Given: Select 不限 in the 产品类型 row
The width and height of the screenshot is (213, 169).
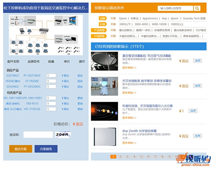Looking at the screenshot, I should click(x=113, y=30).
